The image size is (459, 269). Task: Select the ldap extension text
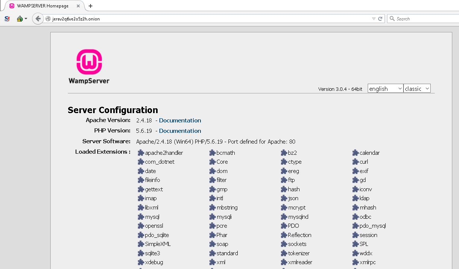(x=364, y=198)
